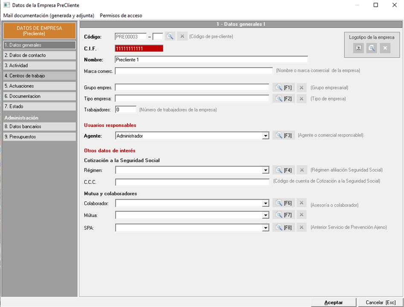Switch to Datos de contacto section
Screen dimensions: 404x307
[x=39, y=55]
